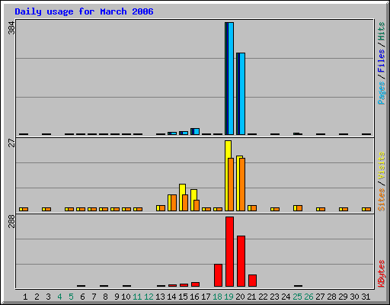Click the day 15 yellow visits bar
The height and width of the screenshot is (305, 390).
point(181,197)
